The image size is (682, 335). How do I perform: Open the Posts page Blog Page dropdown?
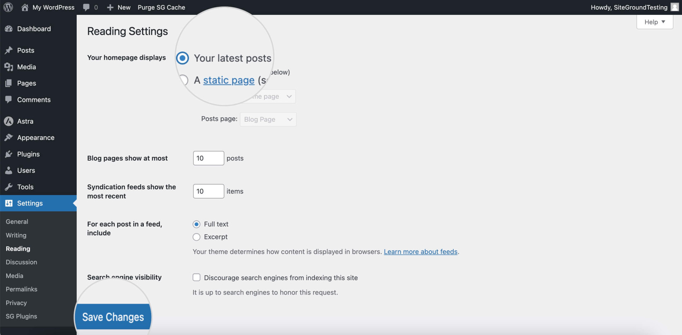(x=268, y=119)
